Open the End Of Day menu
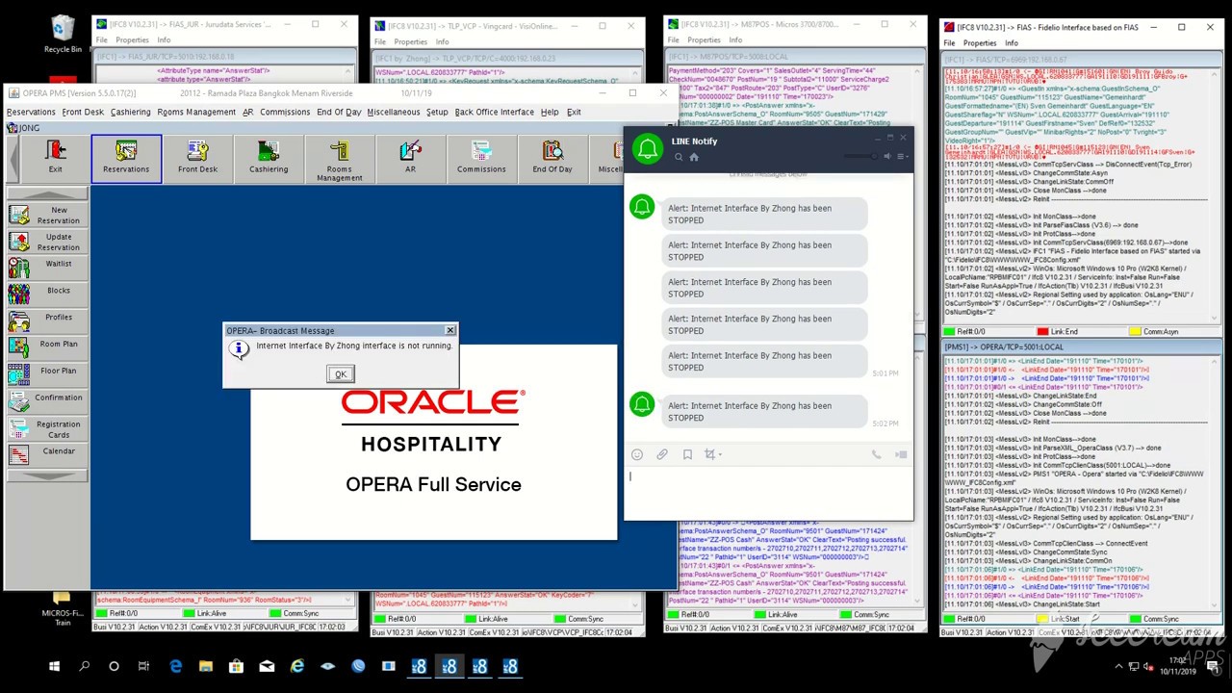1232x693 pixels. click(339, 112)
